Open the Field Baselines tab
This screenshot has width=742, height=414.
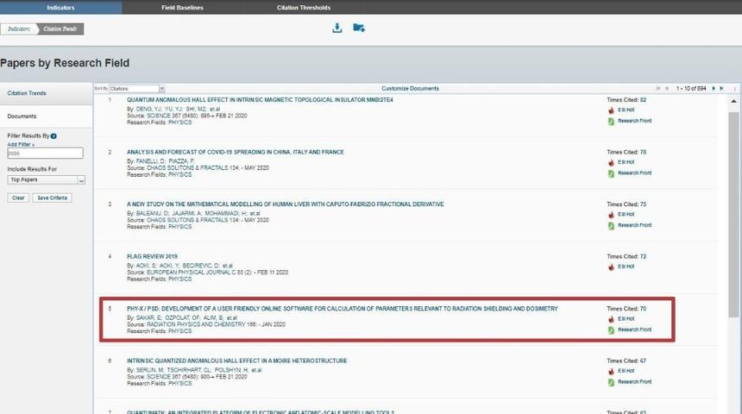pyautogui.click(x=181, y=7)
